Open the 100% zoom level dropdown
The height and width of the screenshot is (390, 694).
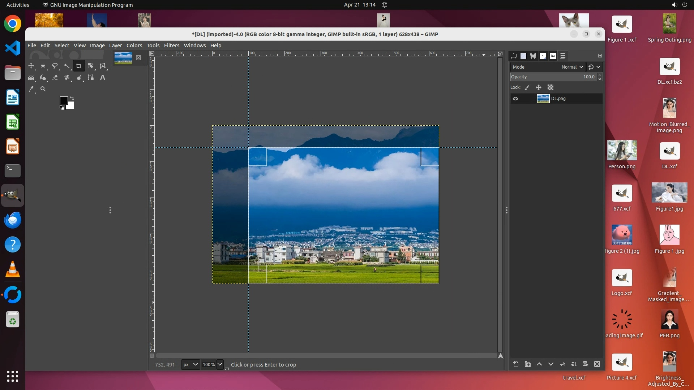219,364
